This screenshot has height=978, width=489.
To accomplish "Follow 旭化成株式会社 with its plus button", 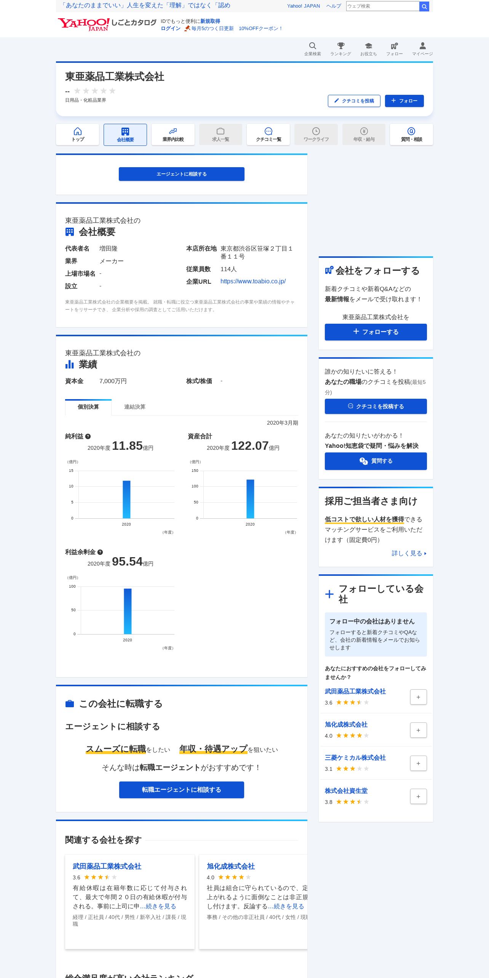I will pyautogui.click(x=418, y=730).
